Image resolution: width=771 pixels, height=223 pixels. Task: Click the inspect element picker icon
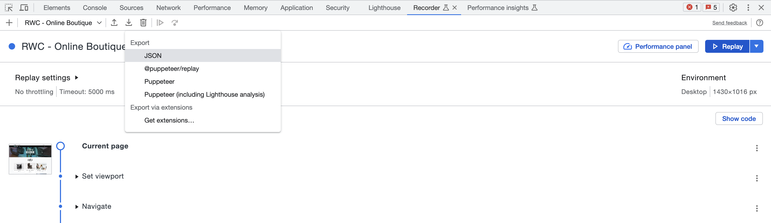pos(9,8)
